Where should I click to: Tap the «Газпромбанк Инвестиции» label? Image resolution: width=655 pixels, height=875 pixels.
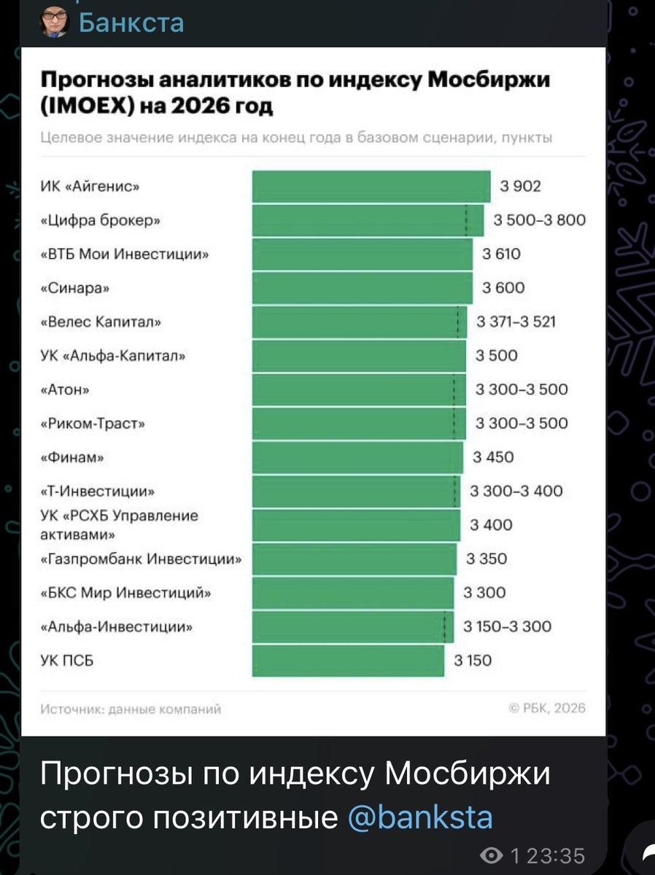click(x=141, y=559)
